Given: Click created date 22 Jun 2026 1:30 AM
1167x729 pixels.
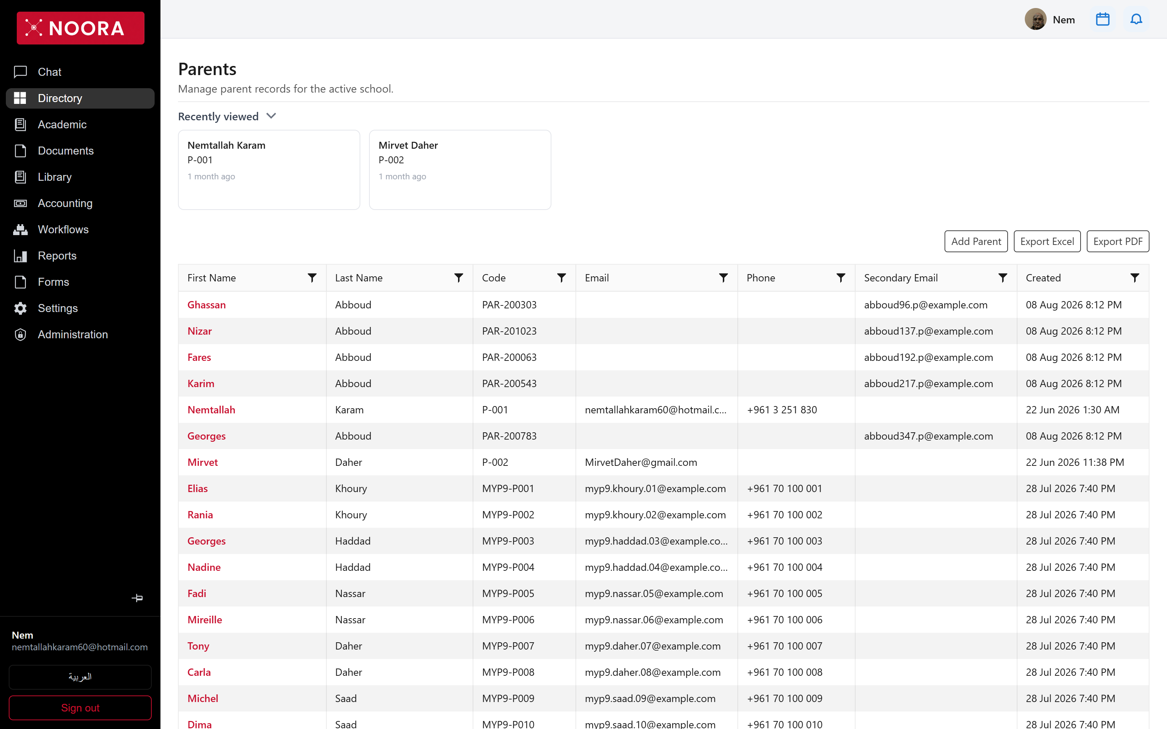Looking at the screenshot, I should click(1073, 410).
